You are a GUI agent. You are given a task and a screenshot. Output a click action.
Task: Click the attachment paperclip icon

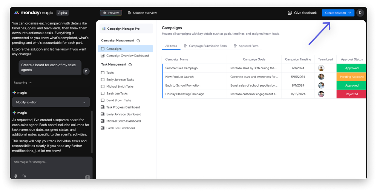pyautogui.click(x=15, y=176)
